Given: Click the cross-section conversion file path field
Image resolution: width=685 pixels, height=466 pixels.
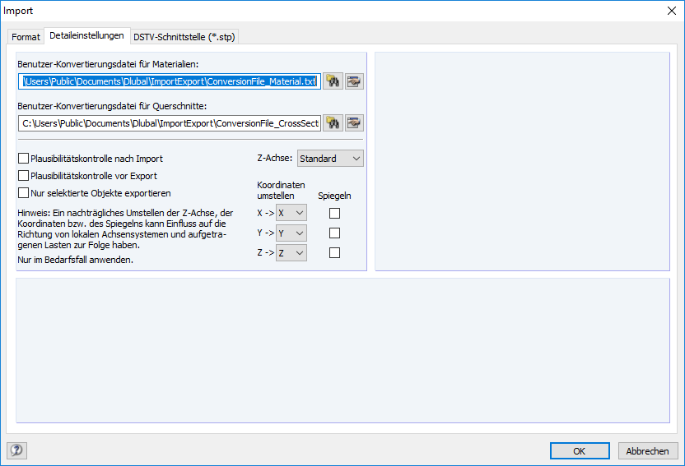Looking at the screenshot, I should [170, 123].
